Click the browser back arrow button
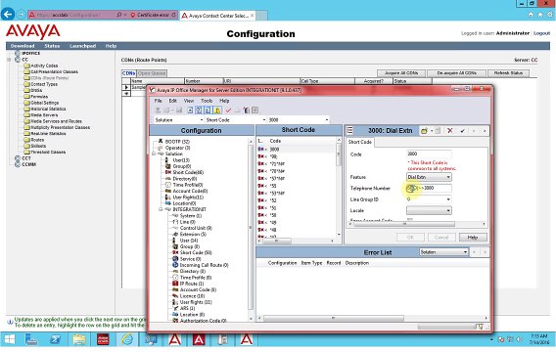Image resolution: width=556 pixels, height=352 pixels. [8, 15]
